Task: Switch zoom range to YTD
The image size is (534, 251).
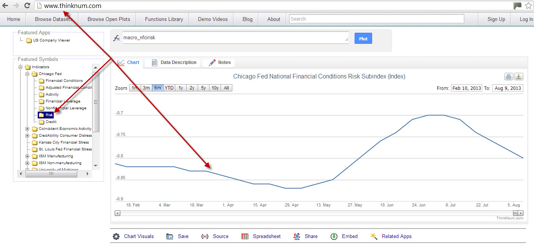Action: point(169,88)
